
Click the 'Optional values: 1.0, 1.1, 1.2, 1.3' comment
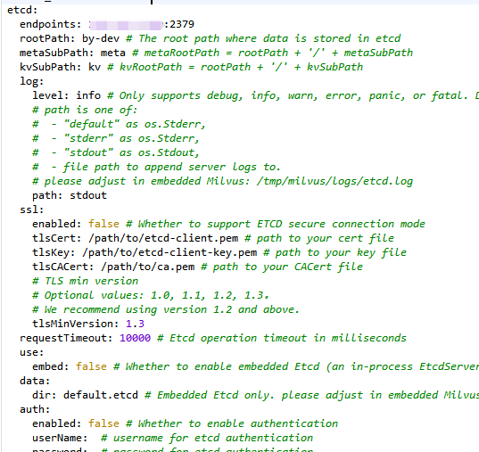click(x=157, y=295)
